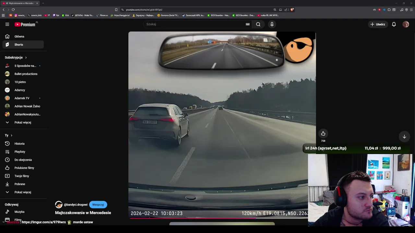Open the zoom magnifier in the address bar
Image resolution: width=415 pixels, height=233 pixels.
pos(275,10)
